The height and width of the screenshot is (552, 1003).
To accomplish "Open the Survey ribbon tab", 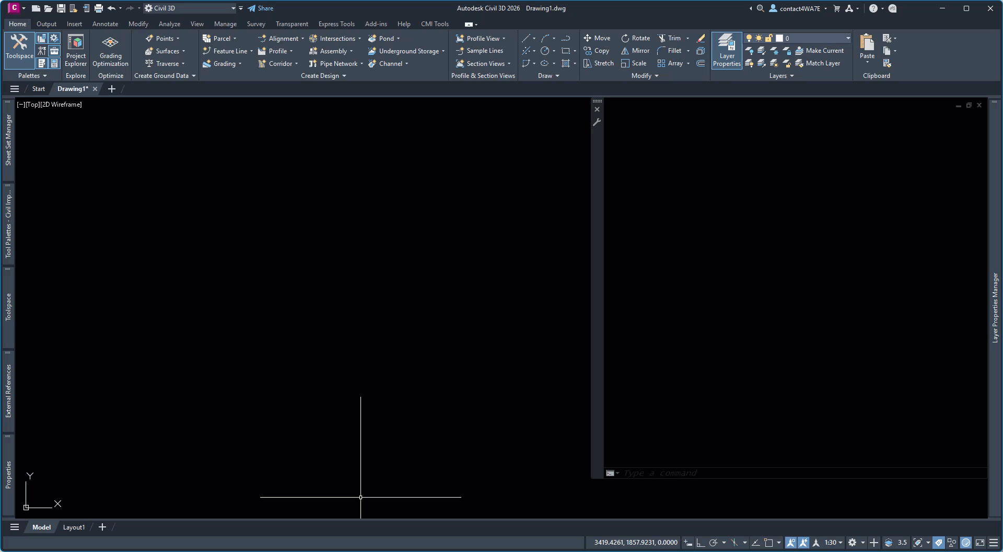I will pos(256,24).
